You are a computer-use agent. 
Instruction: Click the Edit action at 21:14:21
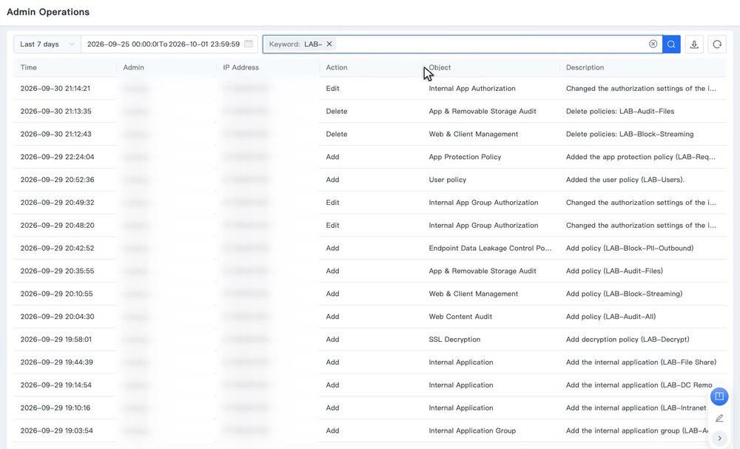pos(332,88)
